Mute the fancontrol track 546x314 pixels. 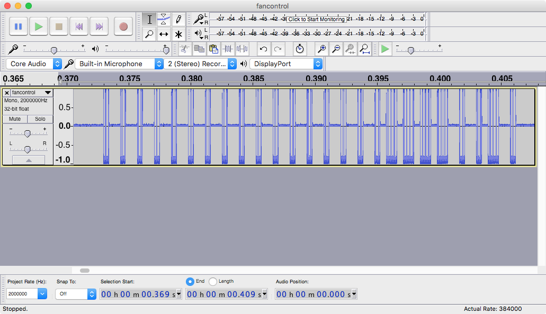pyautogui.click(x=15, y=119)
